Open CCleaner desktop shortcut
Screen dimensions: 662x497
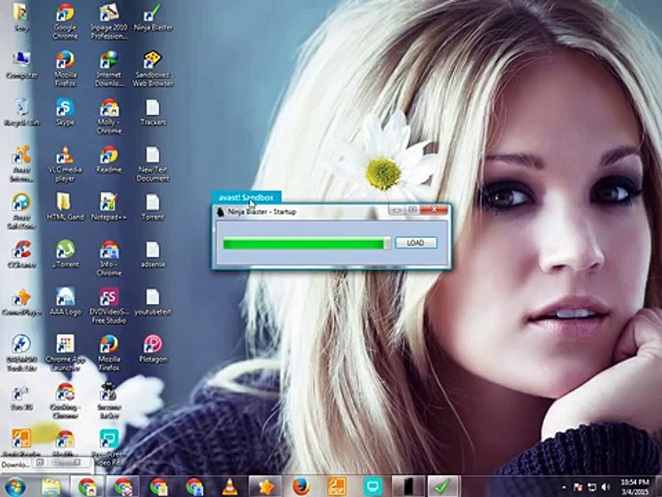coord(21,254)
